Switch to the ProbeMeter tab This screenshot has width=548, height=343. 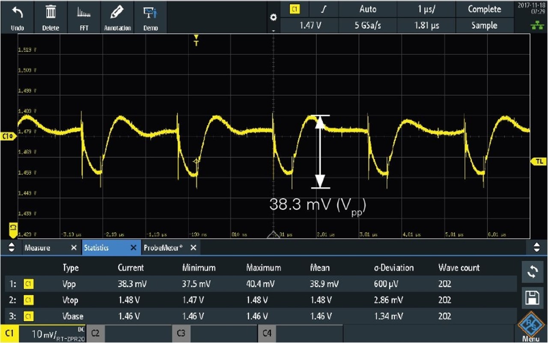coord(163,248)
